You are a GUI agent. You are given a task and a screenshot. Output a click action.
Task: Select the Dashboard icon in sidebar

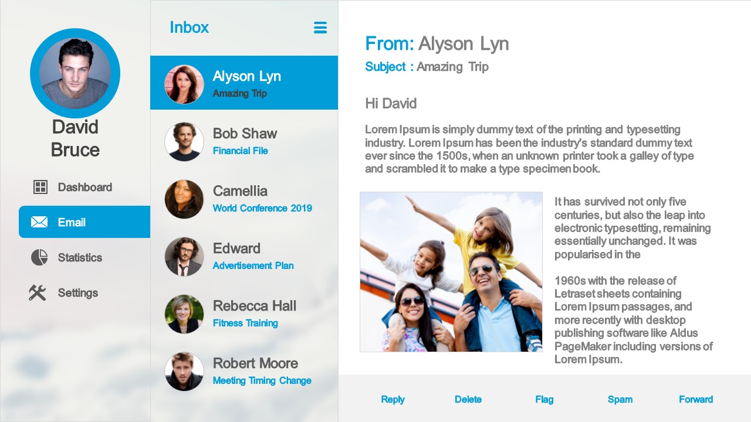coord(39,187)
